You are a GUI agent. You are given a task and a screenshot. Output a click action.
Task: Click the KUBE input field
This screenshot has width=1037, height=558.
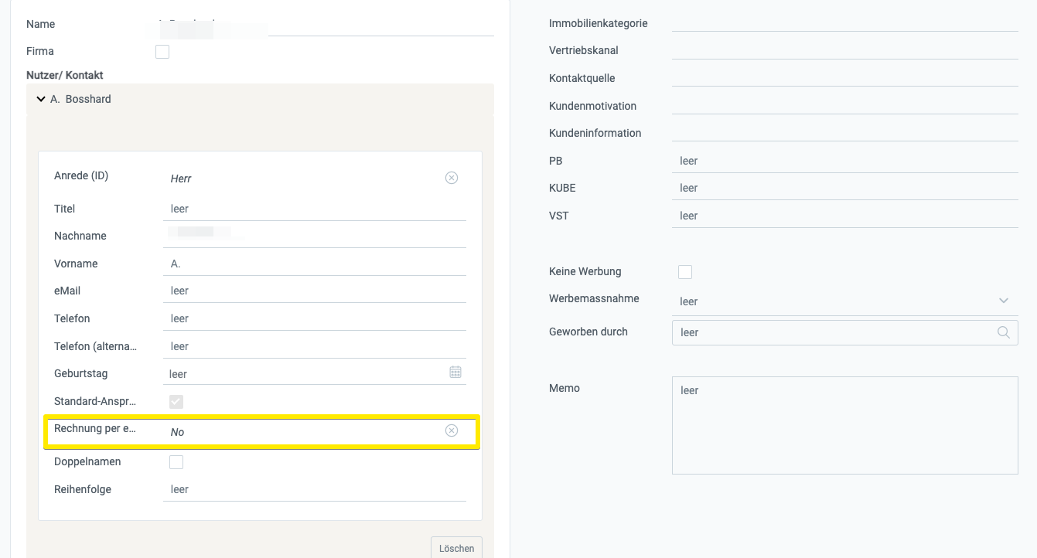(845, 188)
